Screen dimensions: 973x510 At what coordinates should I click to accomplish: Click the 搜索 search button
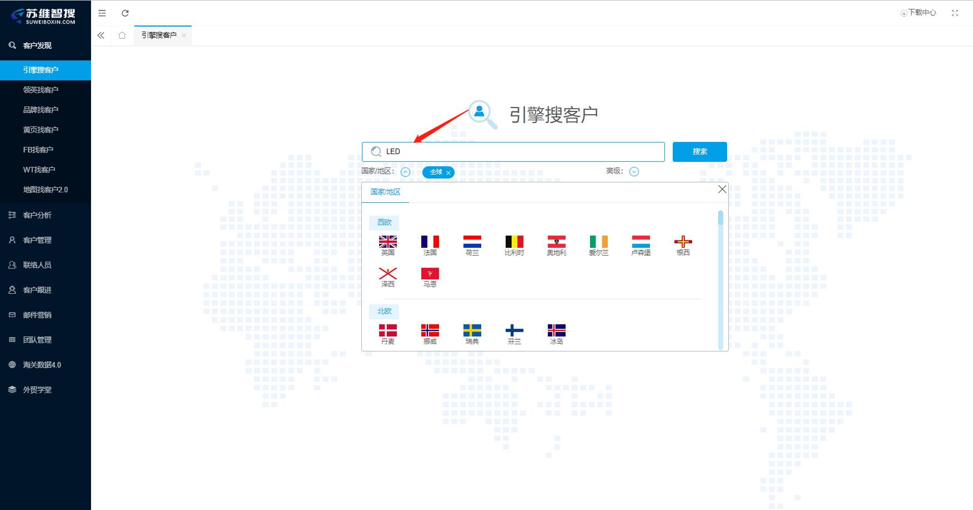click(699, 151)
